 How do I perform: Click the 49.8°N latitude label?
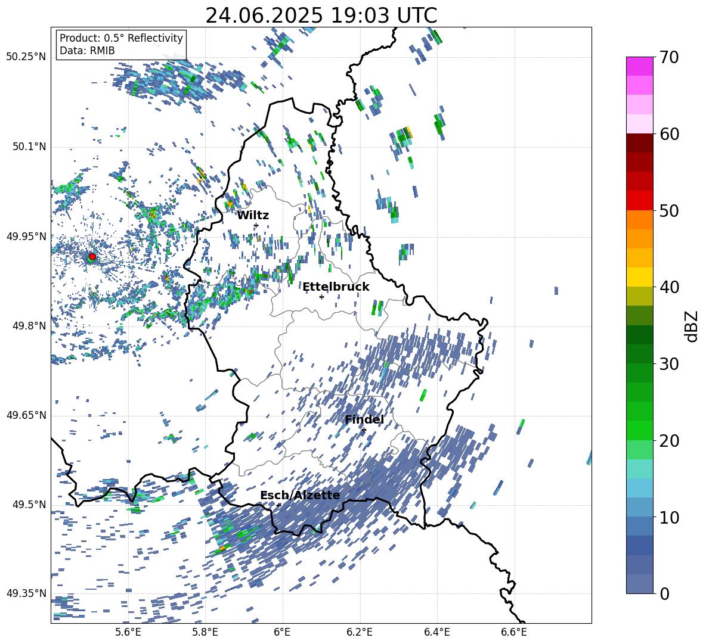[29, 326]
